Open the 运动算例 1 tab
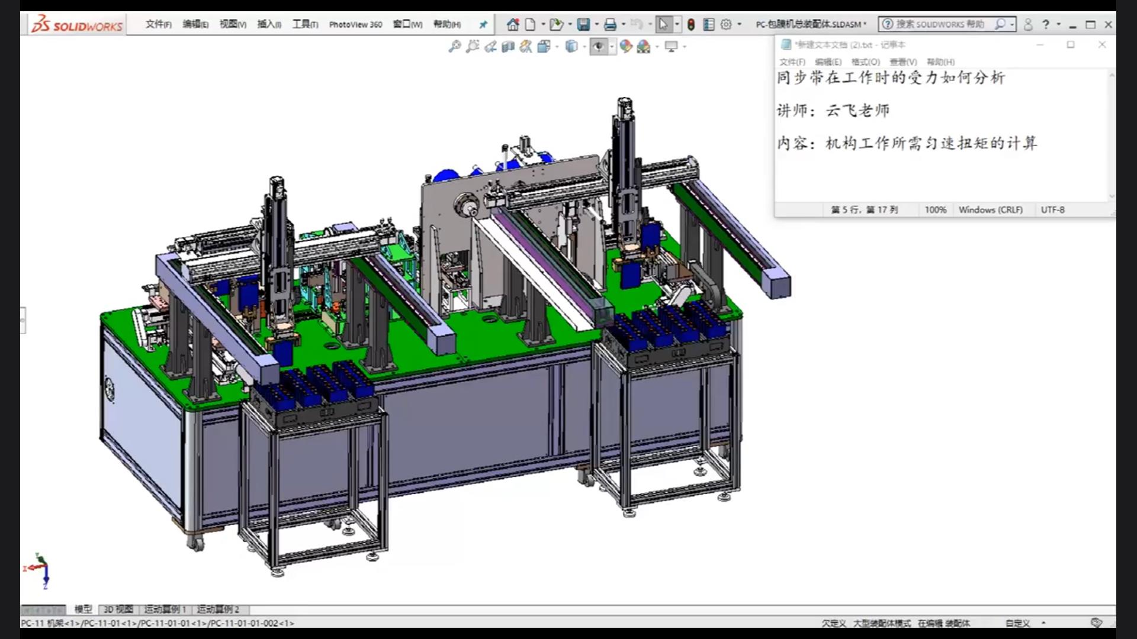Viewport: 1137px width, 639px height. [x=165, y=609]
